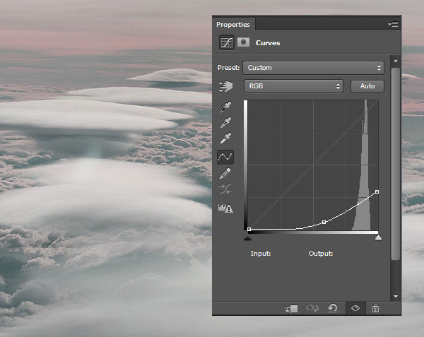Click the histogram clipping warning icon
Screen dimensions: 424x337
226,208
